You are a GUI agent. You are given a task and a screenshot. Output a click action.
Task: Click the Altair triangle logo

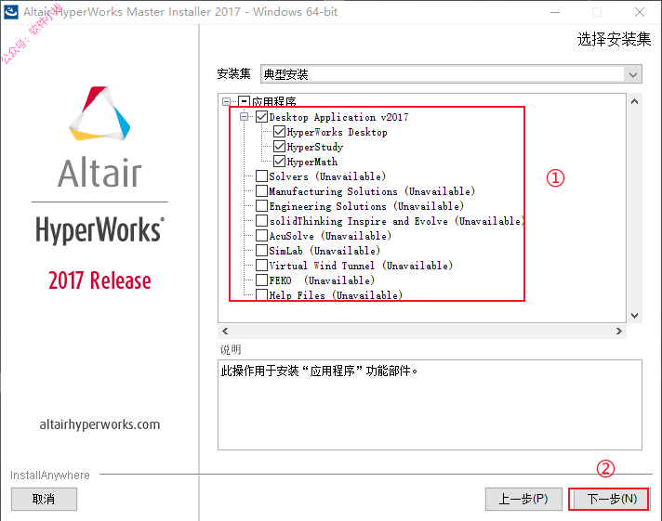pos(99,113)
